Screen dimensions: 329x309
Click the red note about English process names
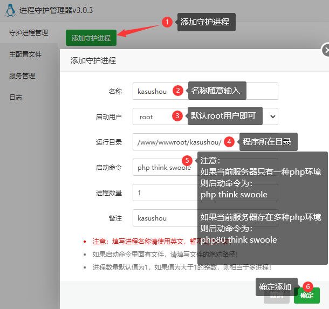point(162,242)
